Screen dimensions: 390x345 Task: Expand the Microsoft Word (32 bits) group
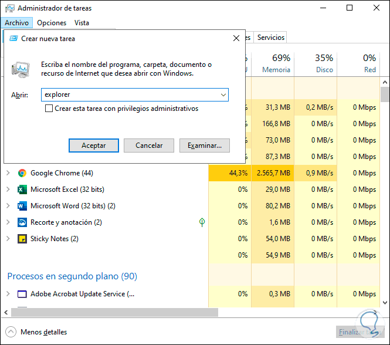pos(8,206)
